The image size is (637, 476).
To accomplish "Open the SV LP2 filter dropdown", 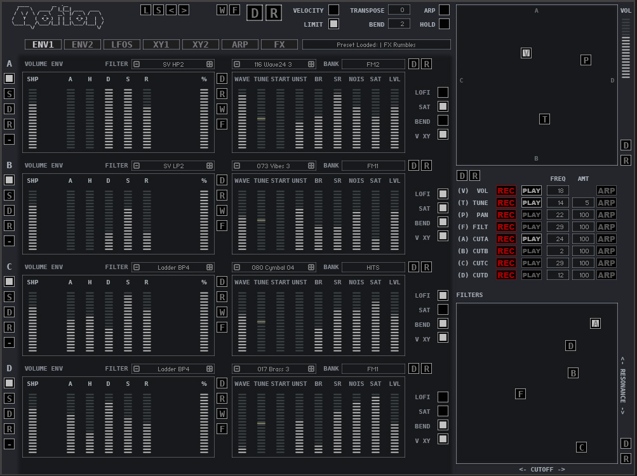I will tap(173, 166).
